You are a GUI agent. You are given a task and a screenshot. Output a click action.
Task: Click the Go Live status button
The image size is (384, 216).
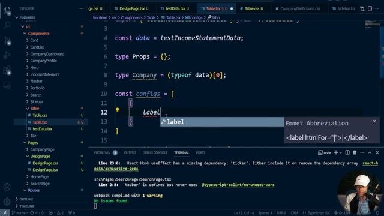click(x=342, y=213)
